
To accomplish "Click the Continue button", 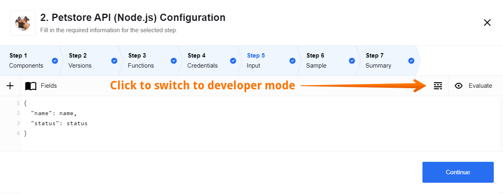I will pyautogui.click(x=458, y=172).
